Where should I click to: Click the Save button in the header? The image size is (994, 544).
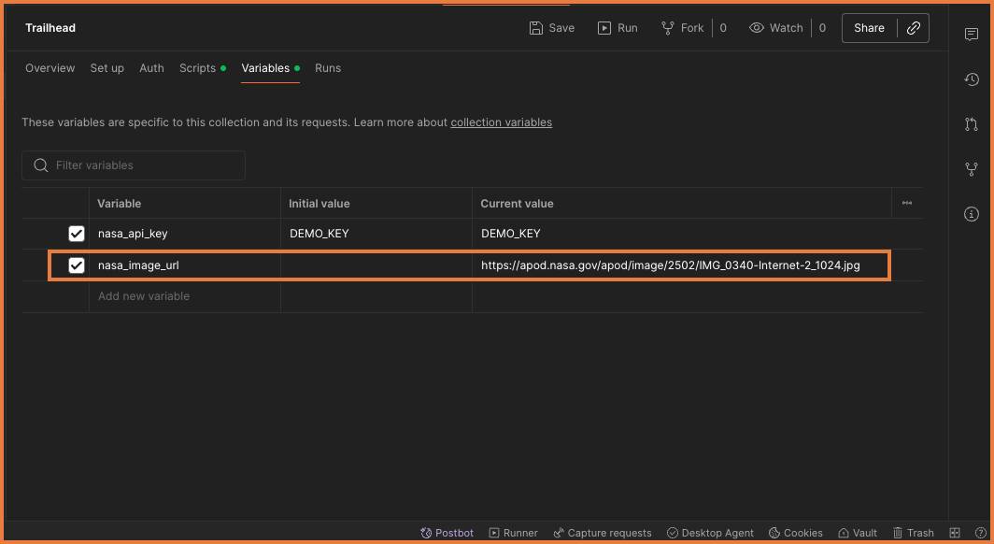point(551,28)
